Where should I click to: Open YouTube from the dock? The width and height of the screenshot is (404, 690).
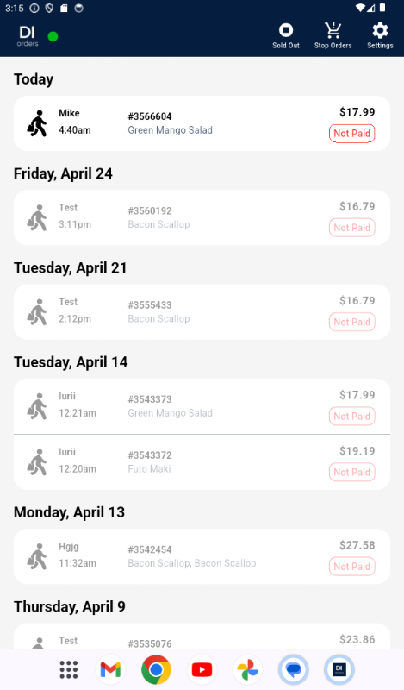[202, 670]
